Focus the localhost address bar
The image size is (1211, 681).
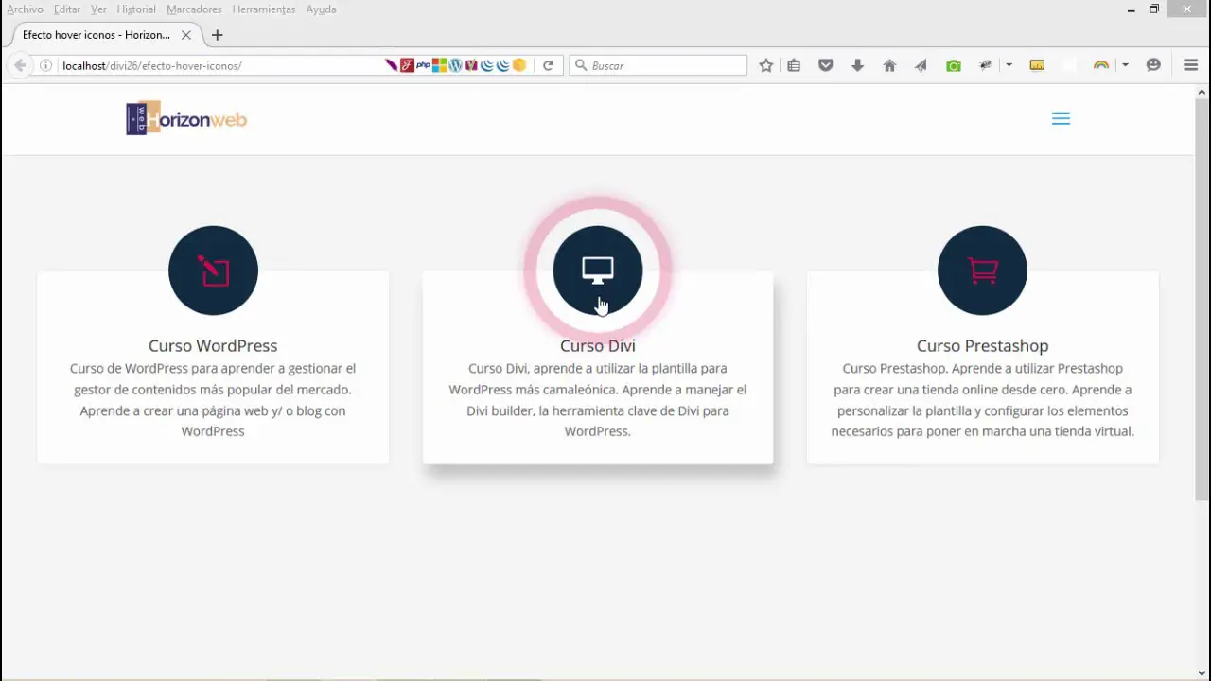pos(218,65)
